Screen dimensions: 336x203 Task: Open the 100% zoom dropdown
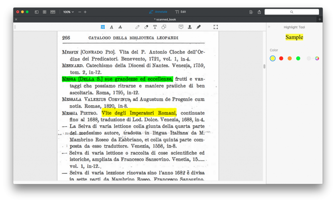coord(69,12)
